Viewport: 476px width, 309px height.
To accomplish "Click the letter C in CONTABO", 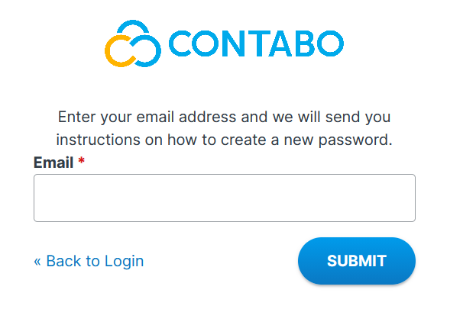I will [181, 43].
